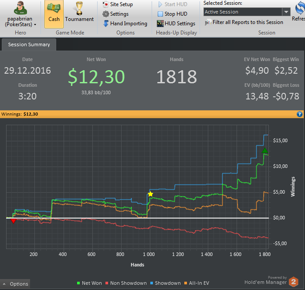
Task: Click the yellow star marker on graph
Action: point(150,194)
